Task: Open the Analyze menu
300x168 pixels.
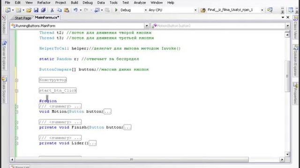Action: click(140, 3)
